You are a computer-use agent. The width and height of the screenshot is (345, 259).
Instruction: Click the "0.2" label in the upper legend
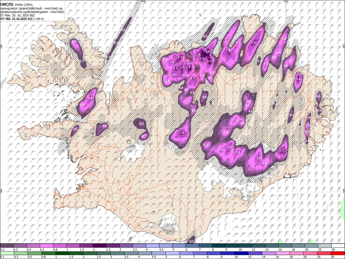(2, 250)
